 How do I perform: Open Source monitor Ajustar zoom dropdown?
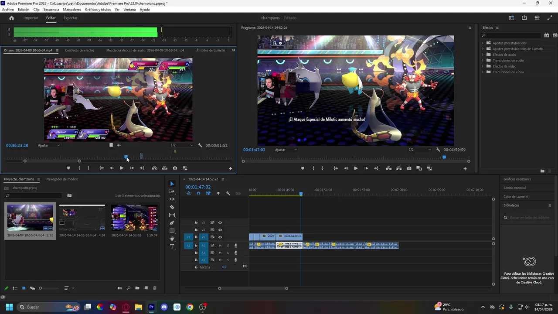pos(49,145)
